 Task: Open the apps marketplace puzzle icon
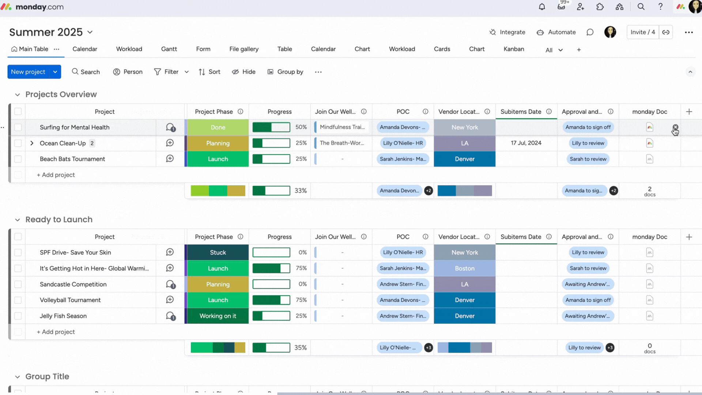point(600,7)
